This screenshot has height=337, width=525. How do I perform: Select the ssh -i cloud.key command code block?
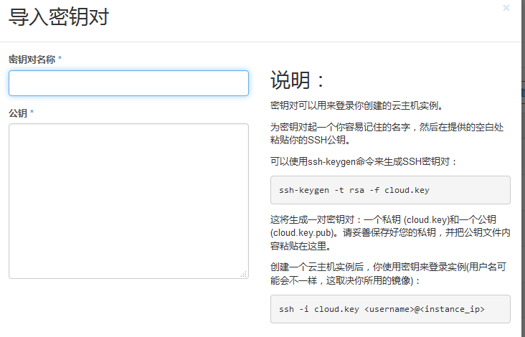point(390,309)
